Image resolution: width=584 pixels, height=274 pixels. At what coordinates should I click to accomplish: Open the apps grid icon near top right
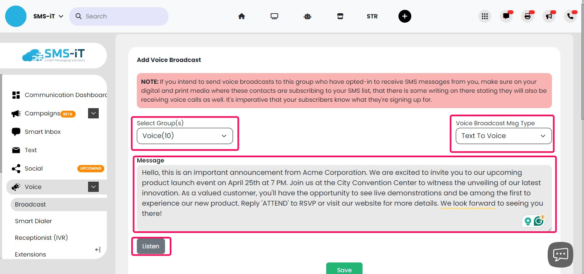(x=485, y=16)
